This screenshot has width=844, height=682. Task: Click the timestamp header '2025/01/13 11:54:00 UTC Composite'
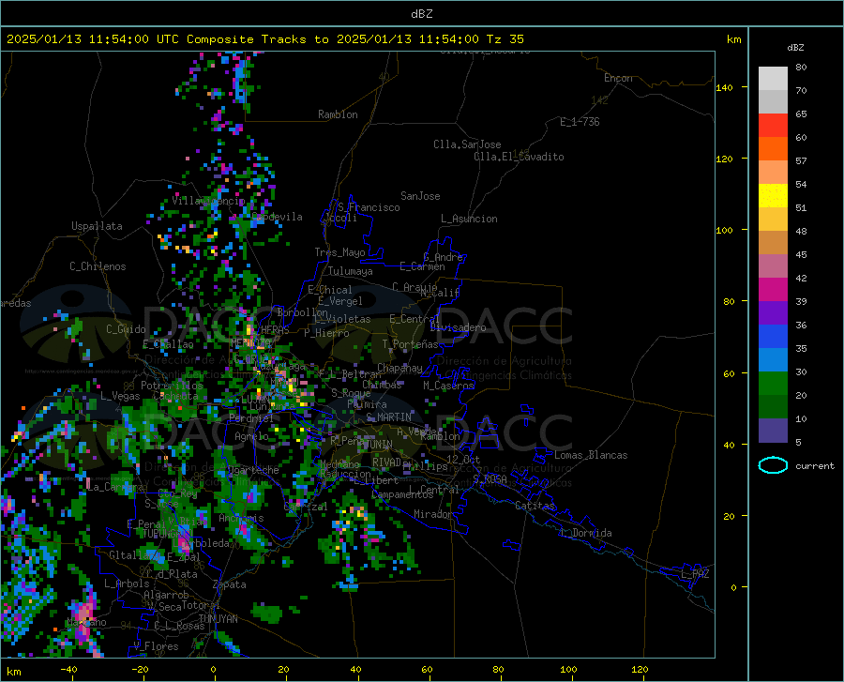(129, 39)
